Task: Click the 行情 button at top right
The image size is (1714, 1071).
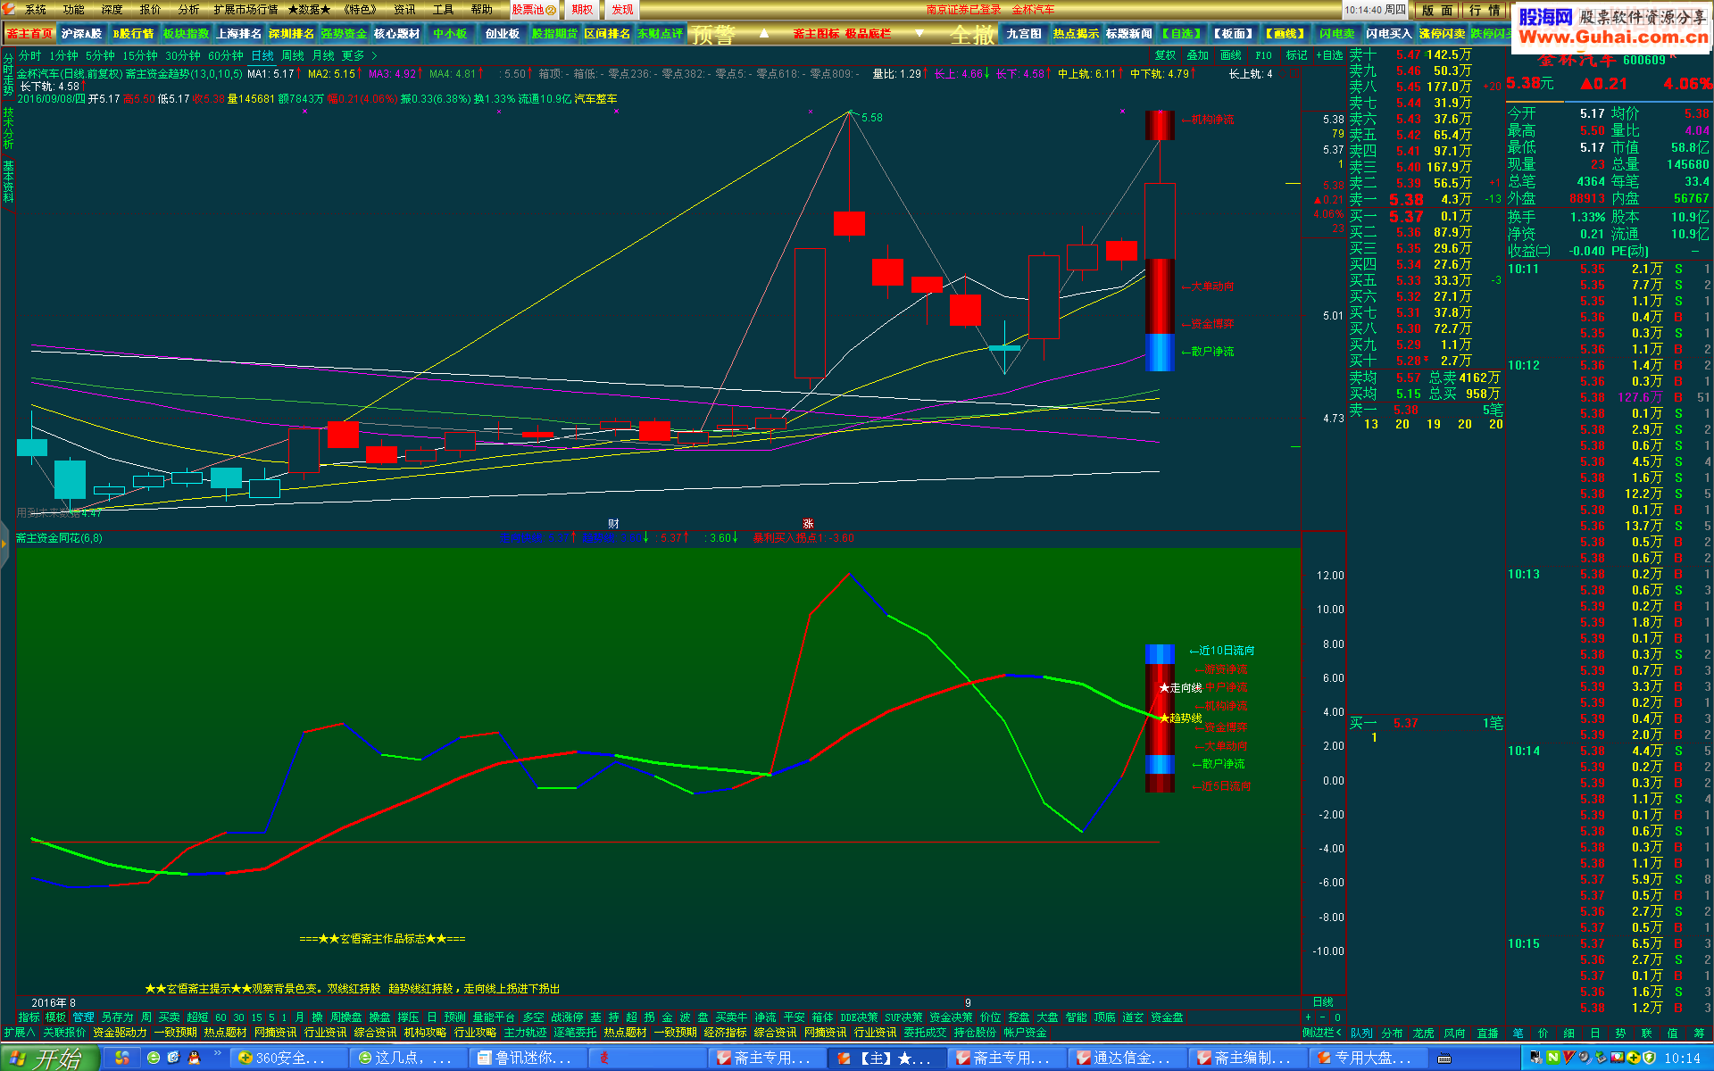Action: 1486,10
